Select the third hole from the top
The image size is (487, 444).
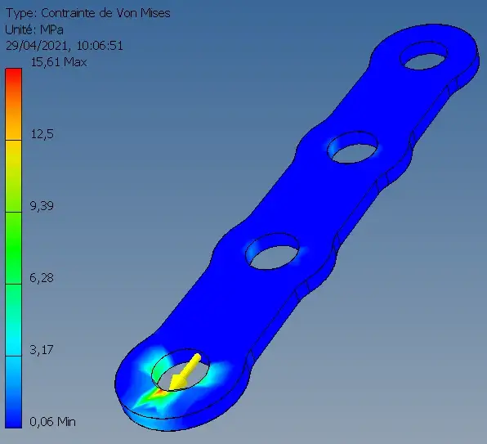click(272, 251)
